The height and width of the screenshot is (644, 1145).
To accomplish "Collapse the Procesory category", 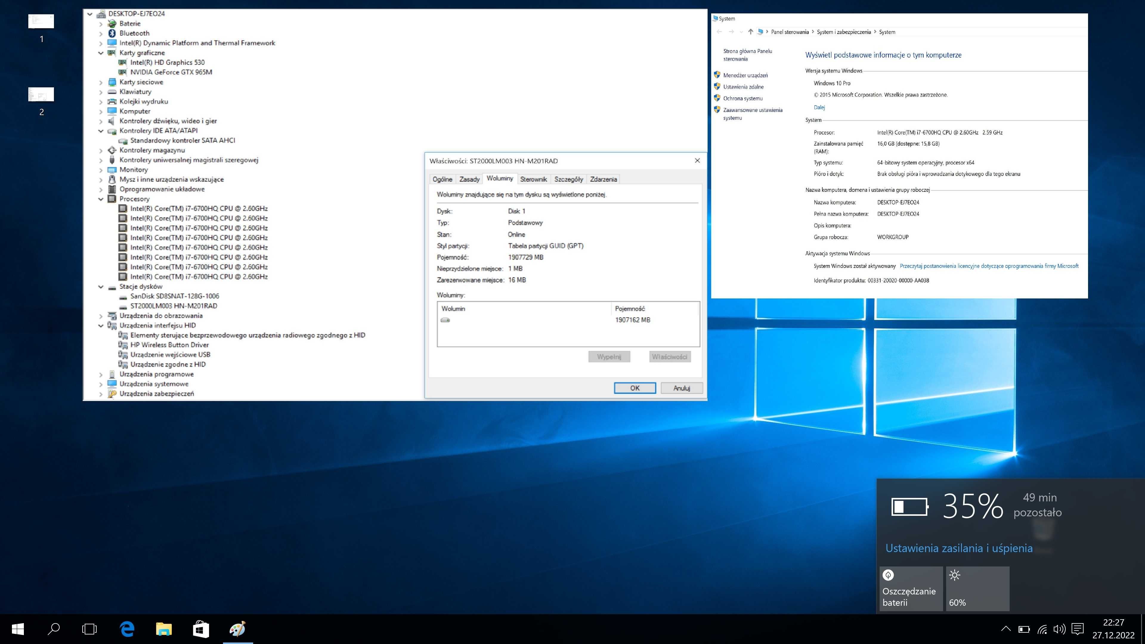I will pos(101,199).
